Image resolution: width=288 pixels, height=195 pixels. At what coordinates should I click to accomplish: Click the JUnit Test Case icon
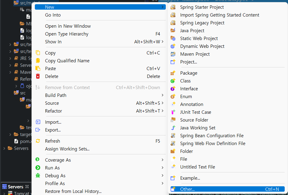pyautogui.click(x=173, y=112)
